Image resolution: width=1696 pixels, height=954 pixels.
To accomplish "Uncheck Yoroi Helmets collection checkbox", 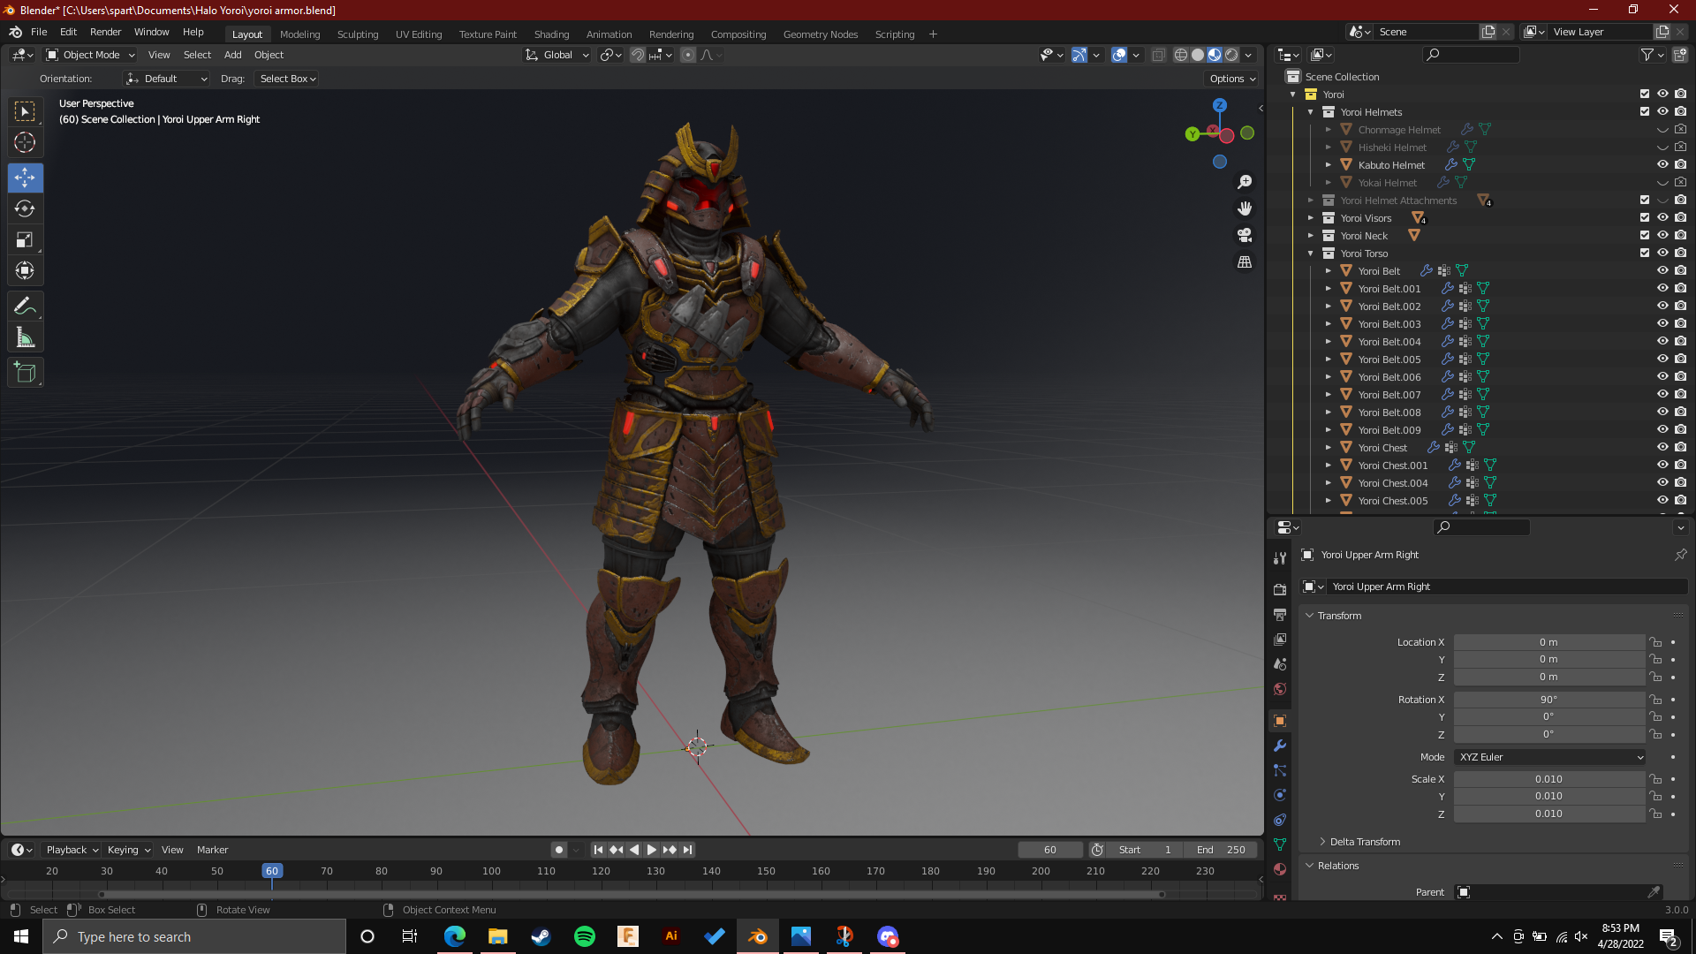I will tap(1645, 111).
